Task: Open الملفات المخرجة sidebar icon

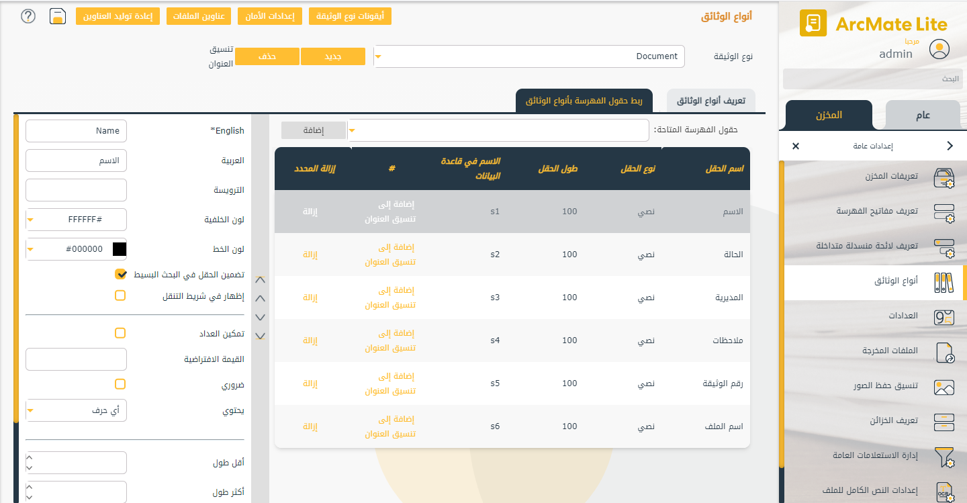Action: 943,352
